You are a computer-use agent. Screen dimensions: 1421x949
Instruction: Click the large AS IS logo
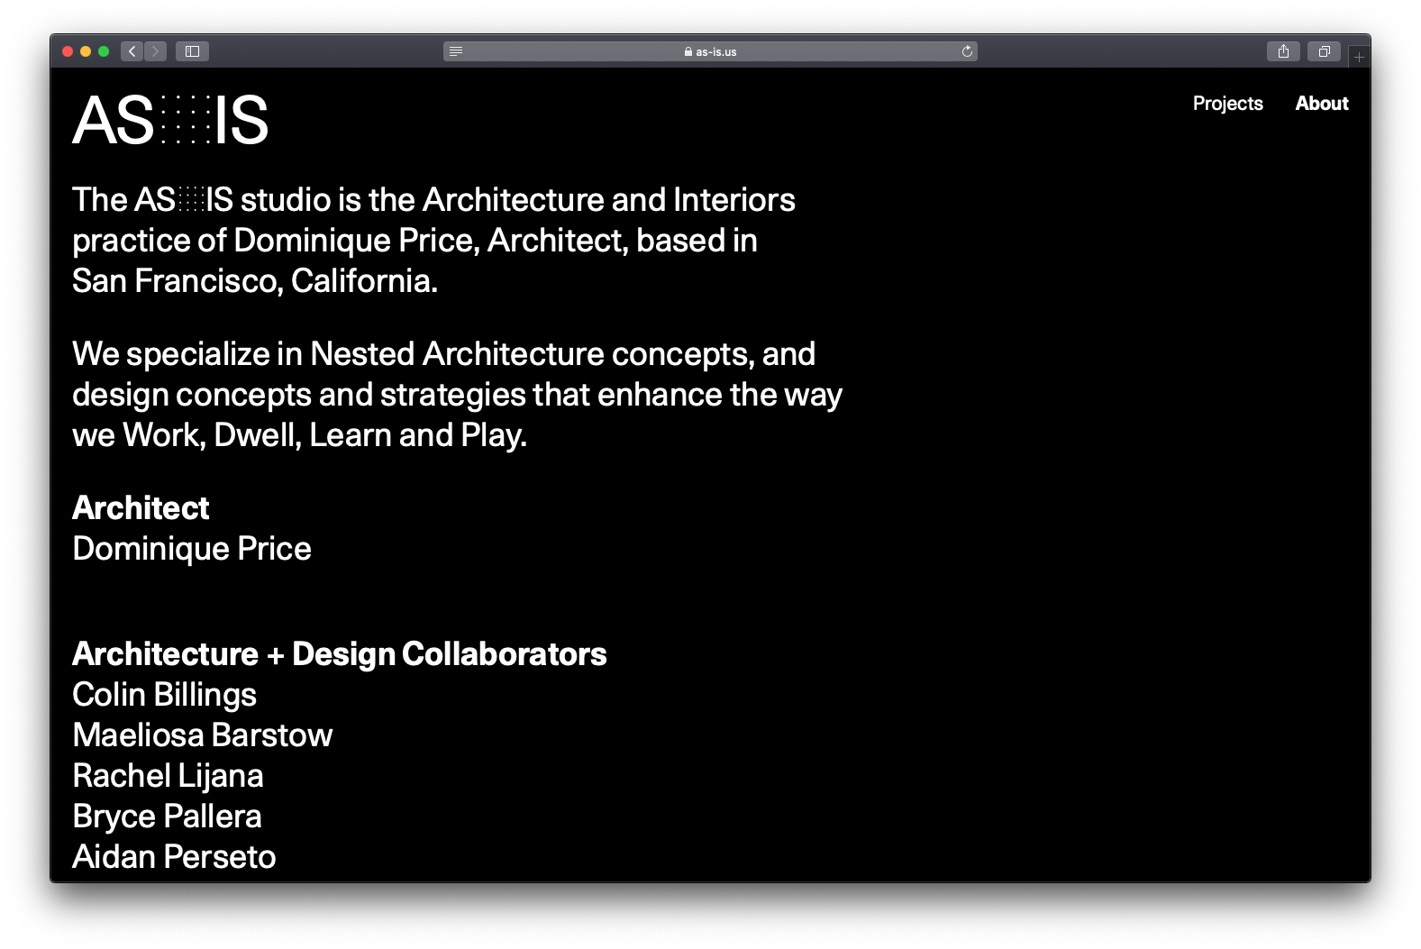point(170,120)
